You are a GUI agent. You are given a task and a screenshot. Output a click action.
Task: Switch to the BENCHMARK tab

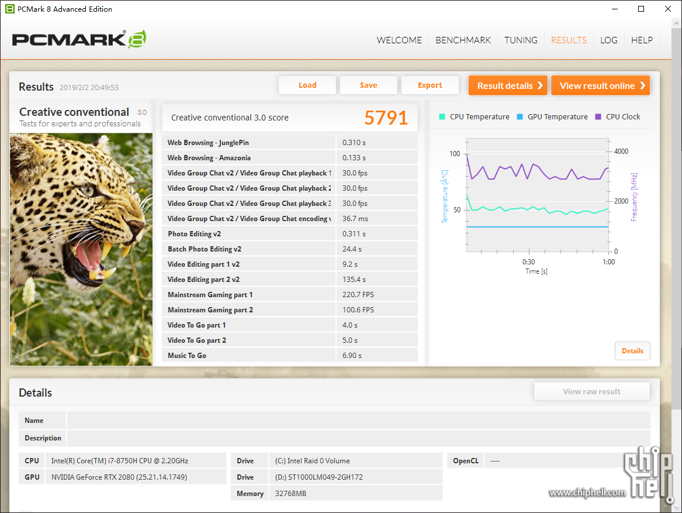click(463, 40)
